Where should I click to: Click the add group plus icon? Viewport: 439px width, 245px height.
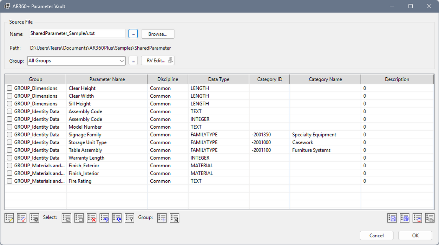162,218
